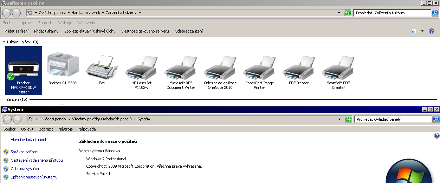This screenshot has height=183, width=440.
Task: Open help icon in Systém window
Action: coord(437,136)
